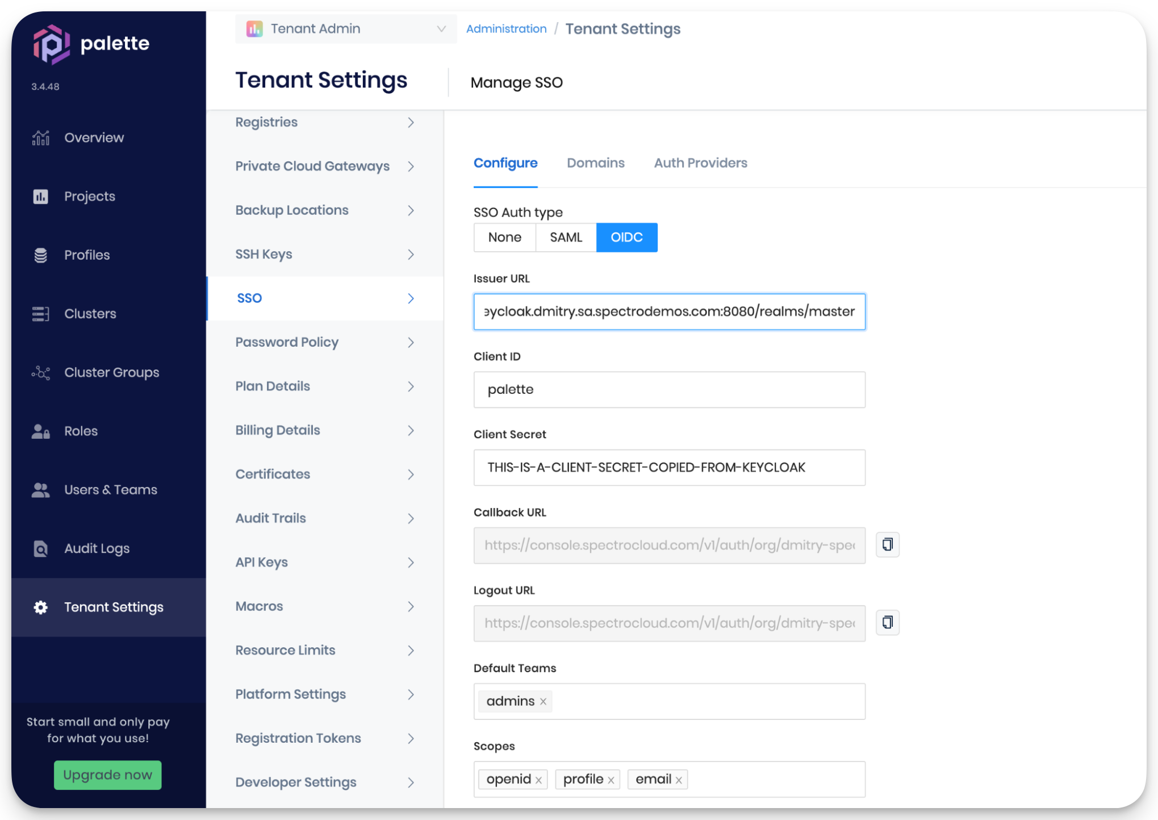Click the Projects icon in sidebar
The height and width of the screenshot is (820, 1158).
(x=41, y=197)
